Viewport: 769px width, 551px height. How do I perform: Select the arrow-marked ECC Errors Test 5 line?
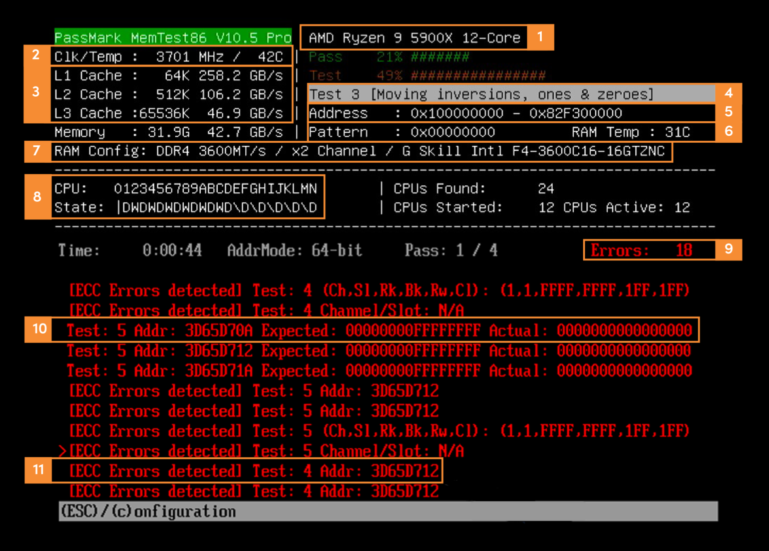click(264, 450)
